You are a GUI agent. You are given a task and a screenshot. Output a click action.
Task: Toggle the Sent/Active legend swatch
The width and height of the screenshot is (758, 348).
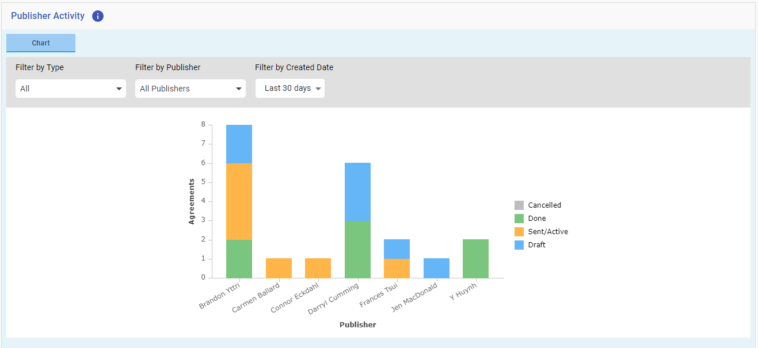click(519, 232)
